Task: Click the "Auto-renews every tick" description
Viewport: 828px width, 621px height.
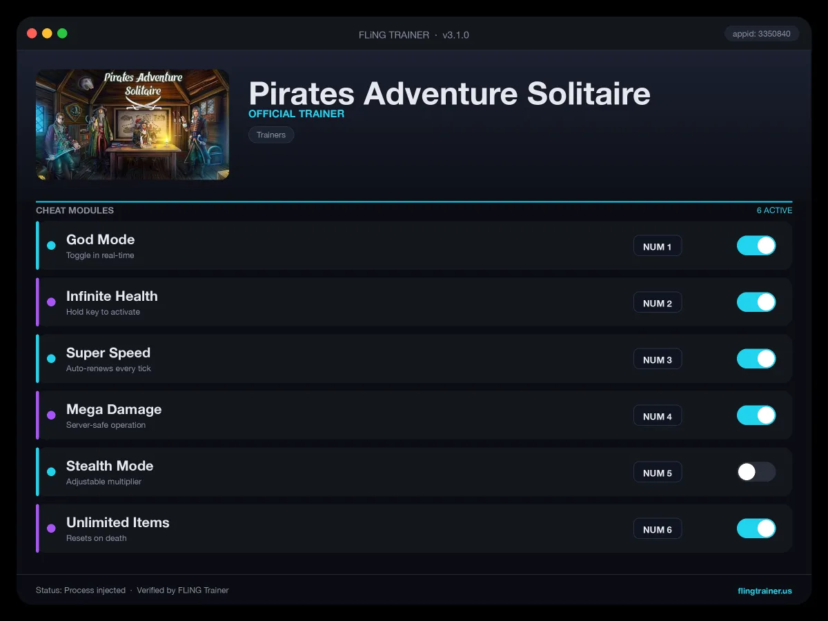Action: 108,368
